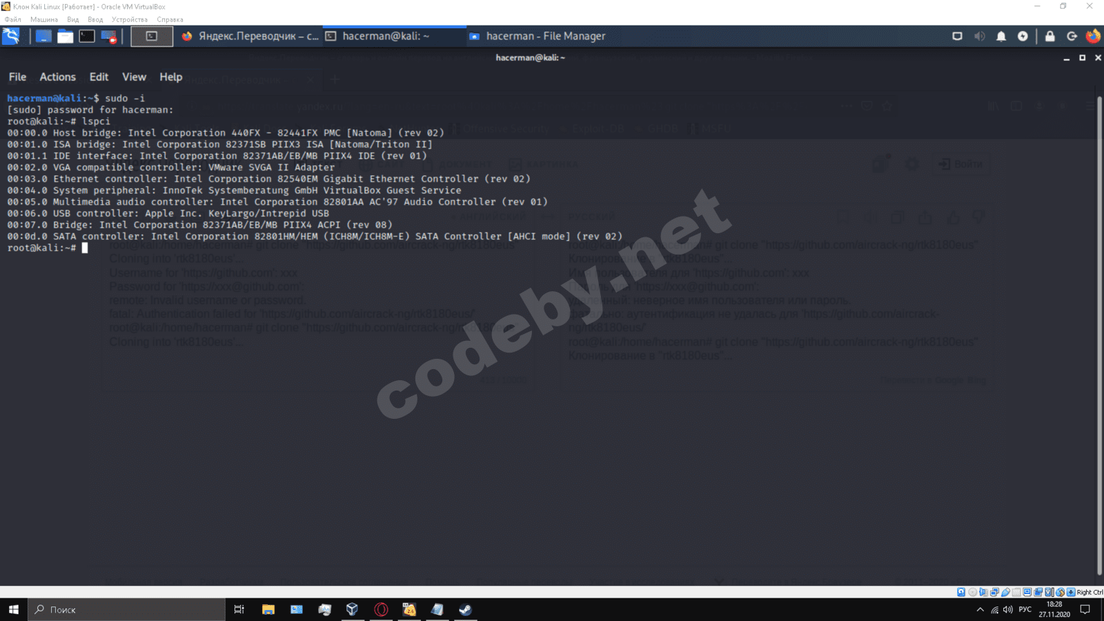Open the terminal File menu
Viewport: 1104px width, 621px height.
17,77
